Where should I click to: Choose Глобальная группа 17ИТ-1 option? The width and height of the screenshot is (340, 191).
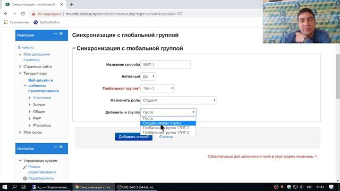click(168, 128)
